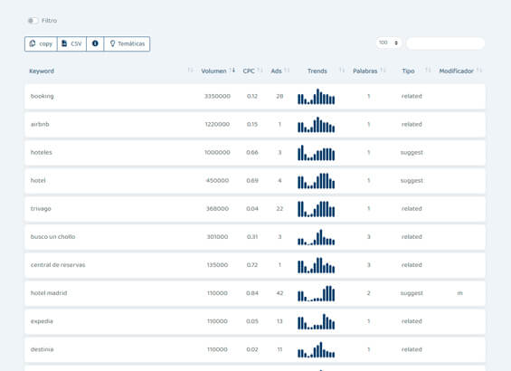Viewport: 511px width, 371px height.
Task: Select the keyword "central de reservas"
Action: pos(58,265)
